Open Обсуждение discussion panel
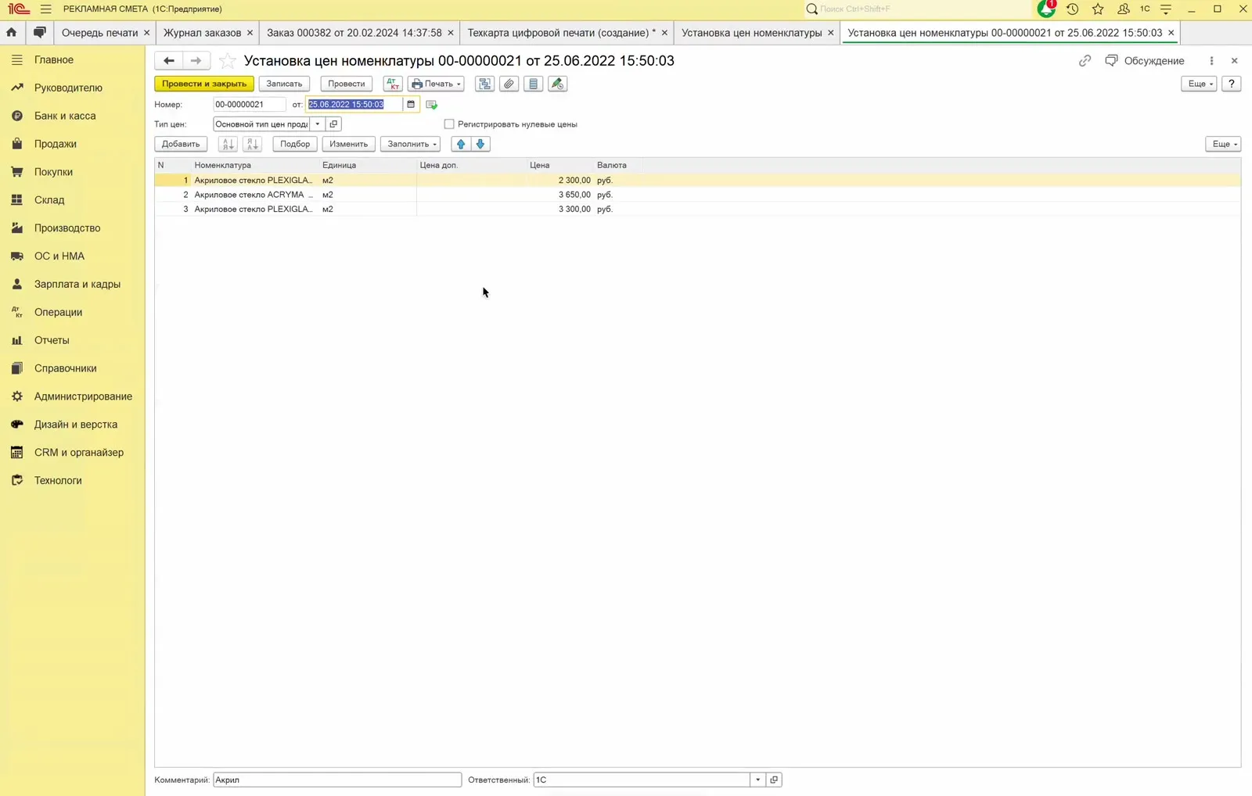The image size is (1252, 796). coord(1145,61)
